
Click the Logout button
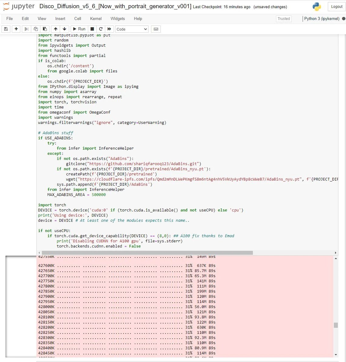pos(337,7)
